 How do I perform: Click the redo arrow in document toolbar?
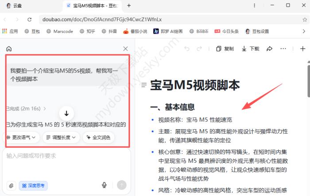[x=200, y=49]
